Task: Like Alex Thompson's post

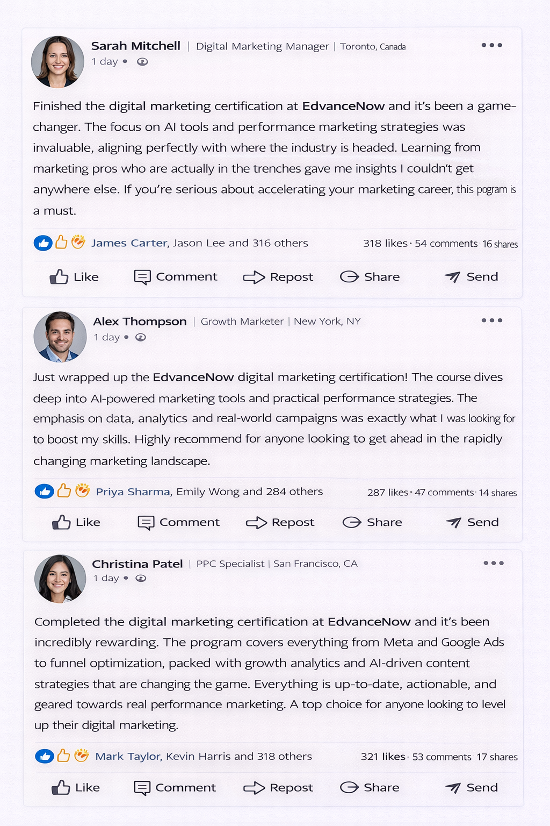Action: click(x=76, y=522)
